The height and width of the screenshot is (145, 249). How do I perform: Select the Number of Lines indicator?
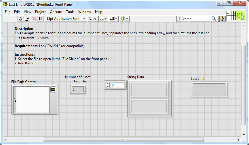point(78,89)
